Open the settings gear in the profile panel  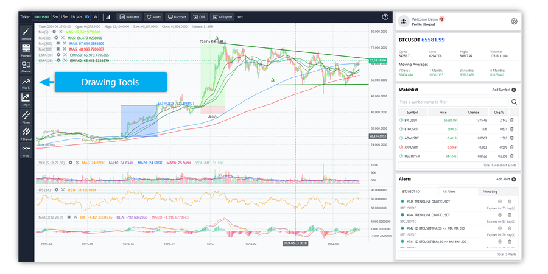point(514,21)
